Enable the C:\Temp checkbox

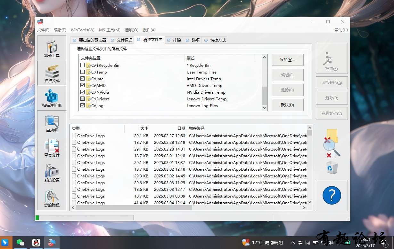pos(83,72)
